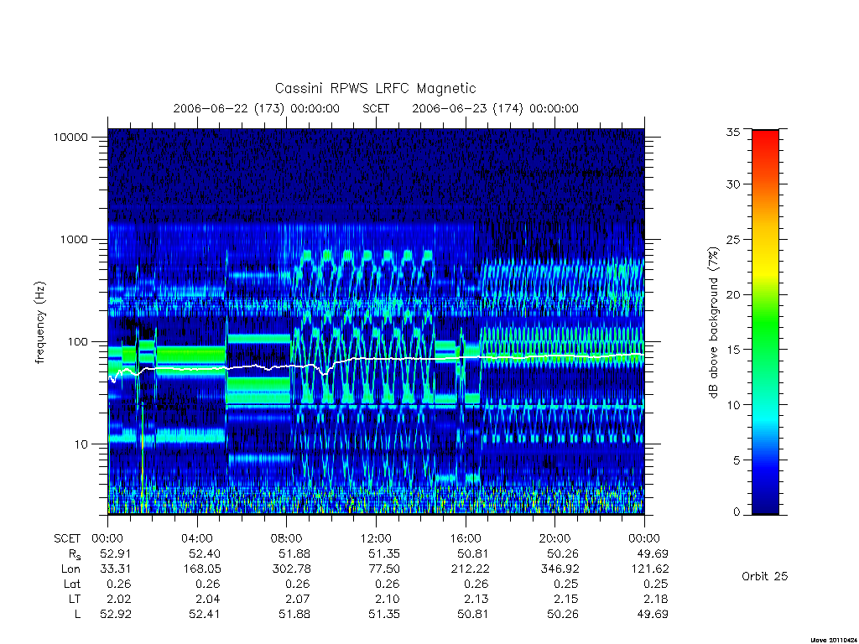
Task: Click the Orbit 25 label
Action: tap(764, 576)
